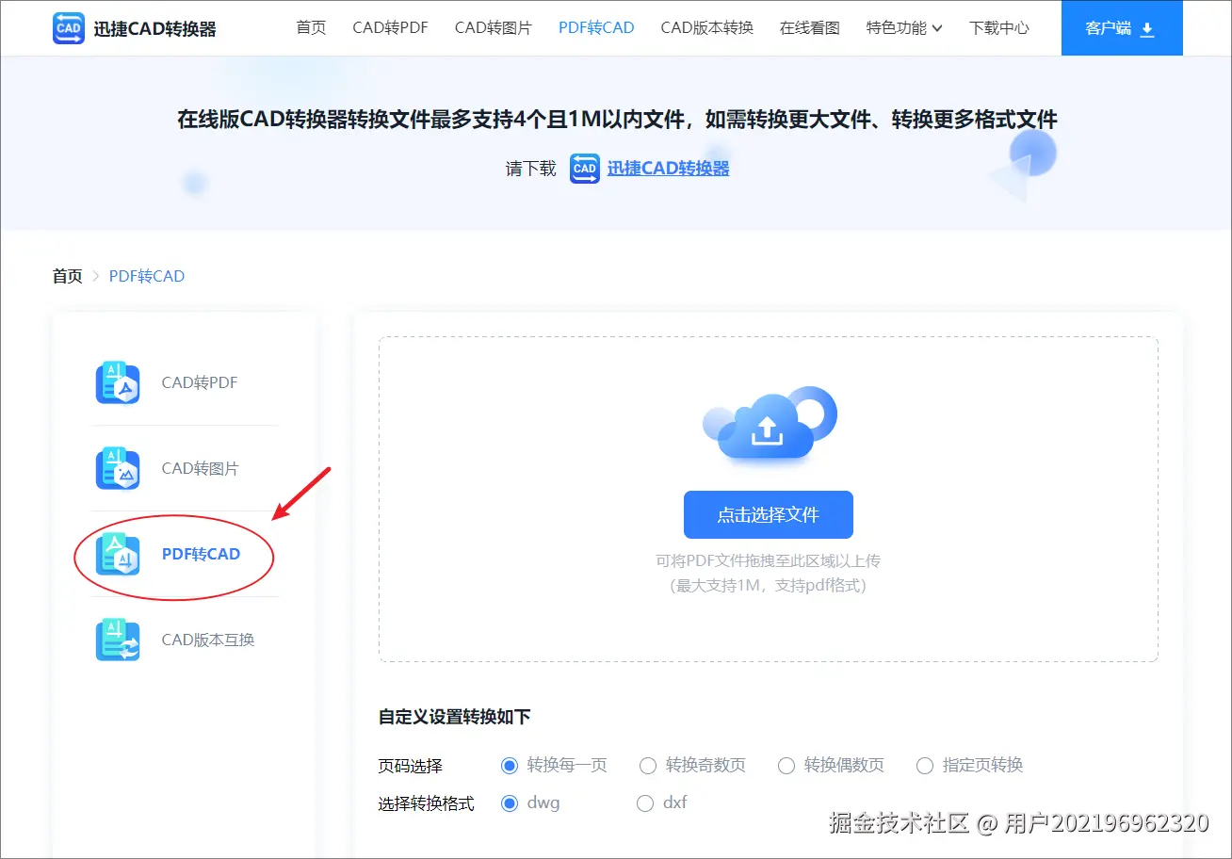Open CAD版本转换 in top navigation
The image size is (1232, 859).
point(707,28)
